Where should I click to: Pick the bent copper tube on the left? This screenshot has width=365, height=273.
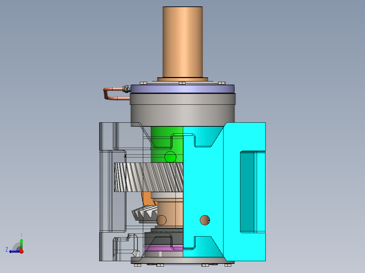[114, 94]
